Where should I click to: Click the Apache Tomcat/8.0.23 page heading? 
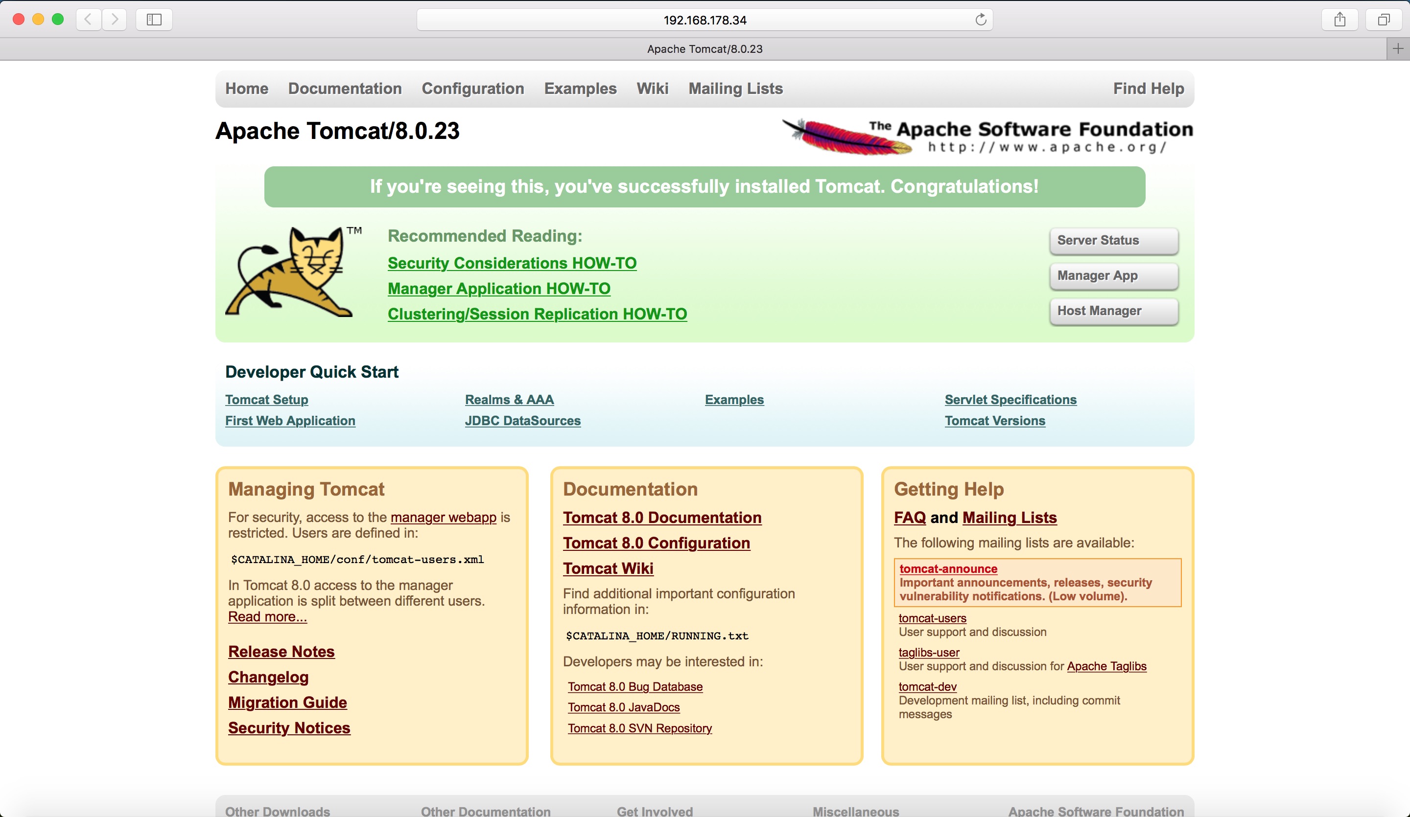tap(337, 132)
